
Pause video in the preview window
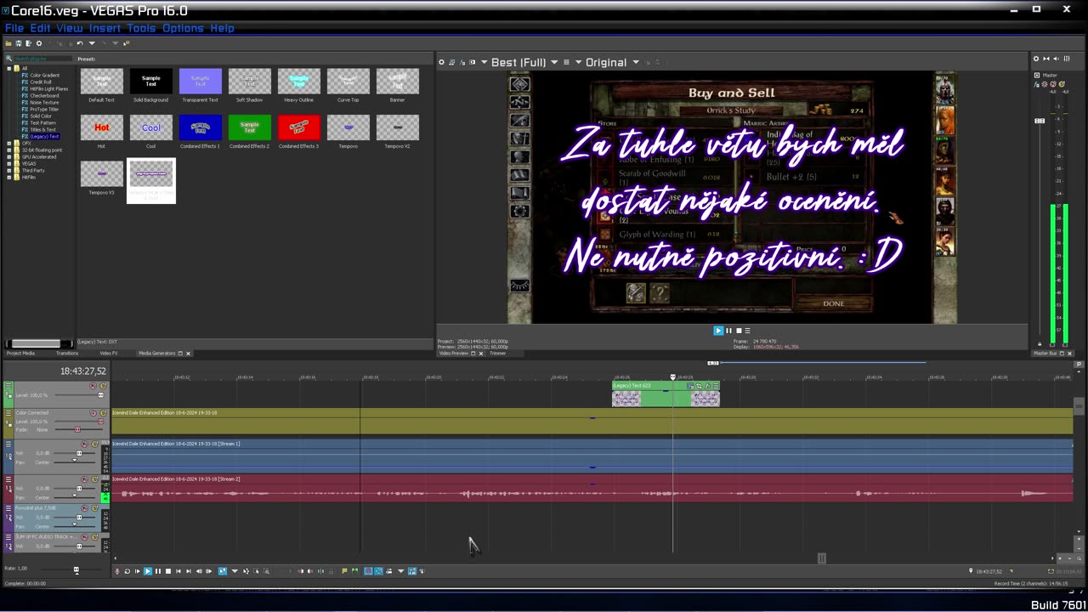[728, 331]
